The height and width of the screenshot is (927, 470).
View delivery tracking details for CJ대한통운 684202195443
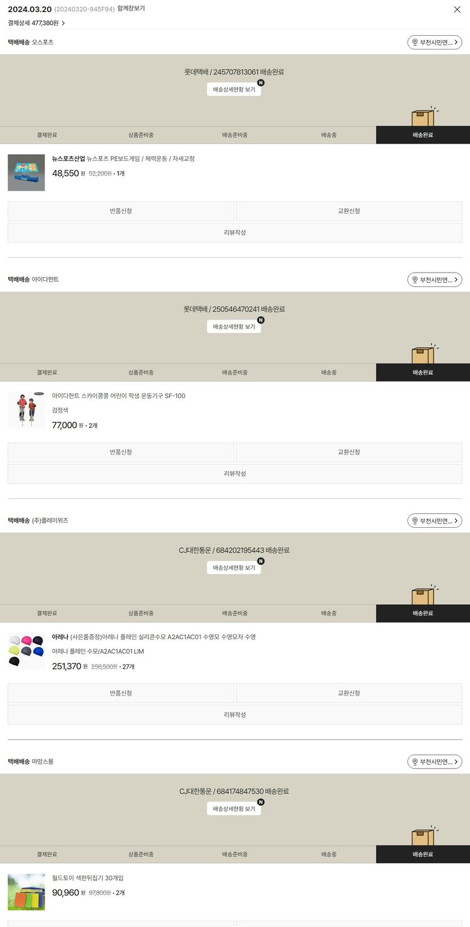click(x=234, y=568)
